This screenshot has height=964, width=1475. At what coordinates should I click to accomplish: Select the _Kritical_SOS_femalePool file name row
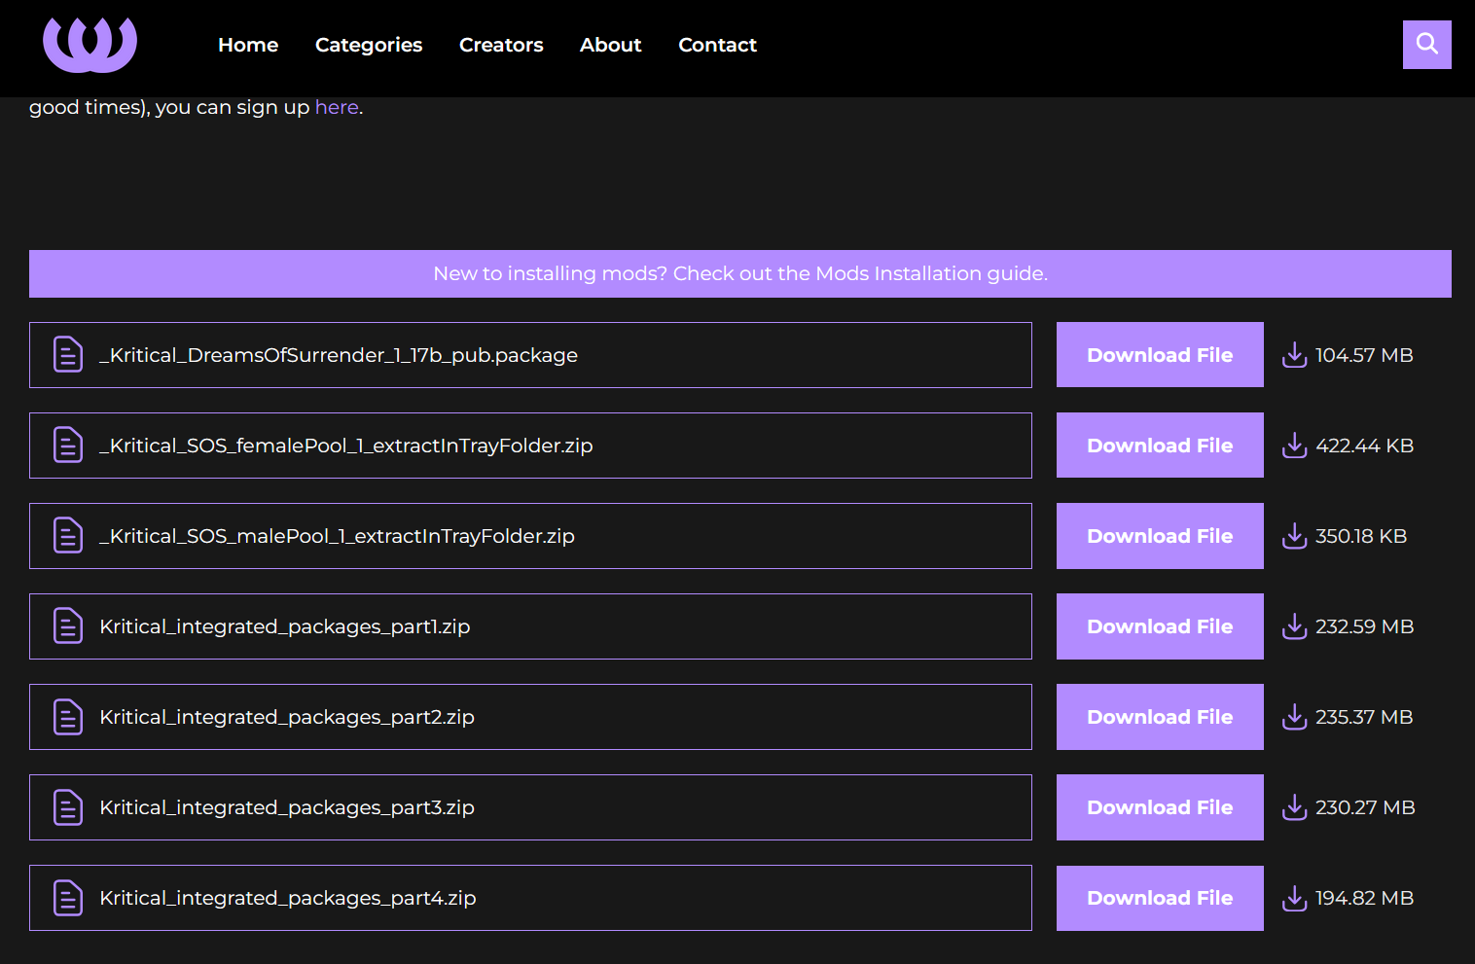coord(530,446)
